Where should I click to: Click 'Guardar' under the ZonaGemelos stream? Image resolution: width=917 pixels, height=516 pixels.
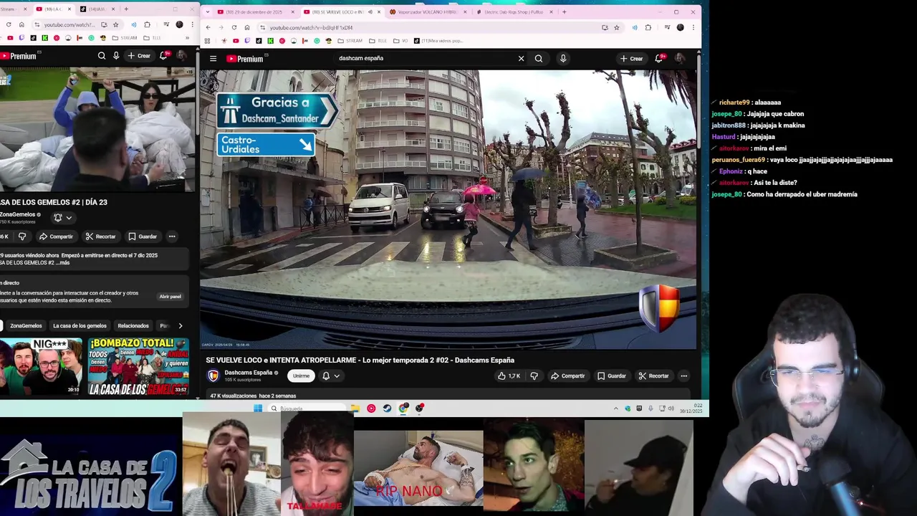click(143, 236)
